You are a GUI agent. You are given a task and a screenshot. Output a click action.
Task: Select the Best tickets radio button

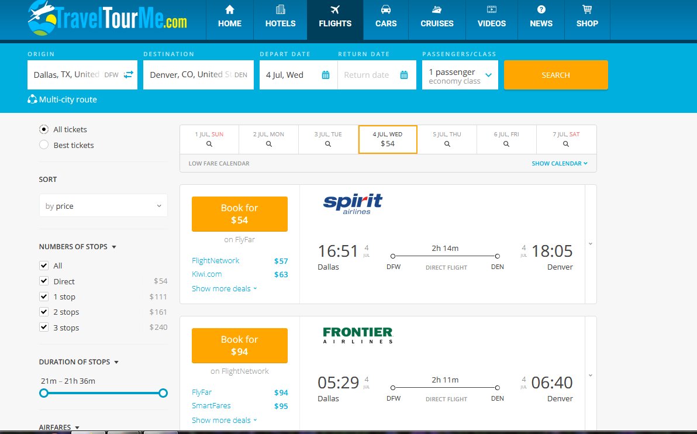(x=43, y=144)
